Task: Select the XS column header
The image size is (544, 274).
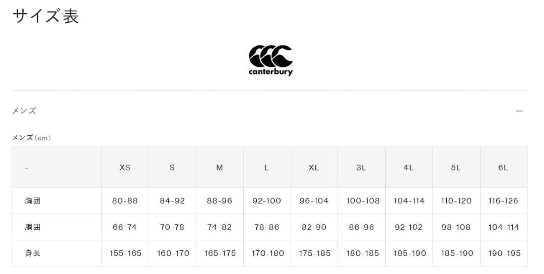Action: [125, 167]
